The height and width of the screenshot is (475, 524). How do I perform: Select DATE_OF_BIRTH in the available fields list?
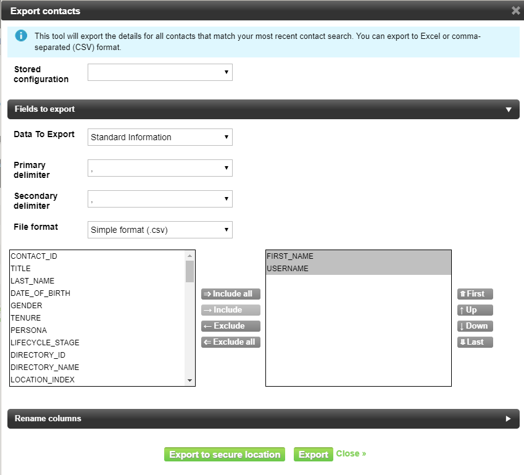(x=41, y=293)
